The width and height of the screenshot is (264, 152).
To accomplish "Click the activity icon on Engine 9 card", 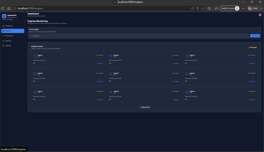I will point(187,92).
